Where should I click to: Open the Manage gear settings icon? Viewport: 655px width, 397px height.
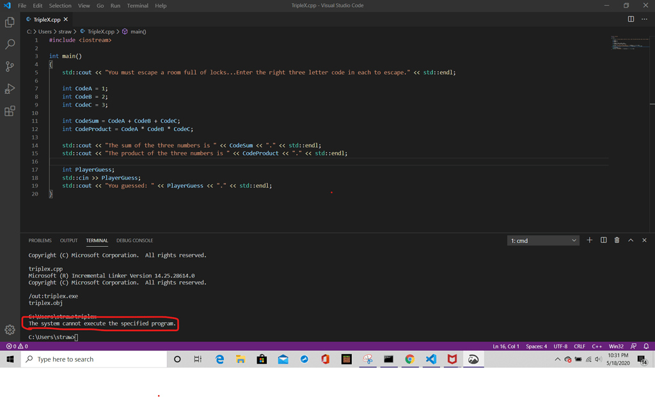pyautogui.click(x=10, y=330)
